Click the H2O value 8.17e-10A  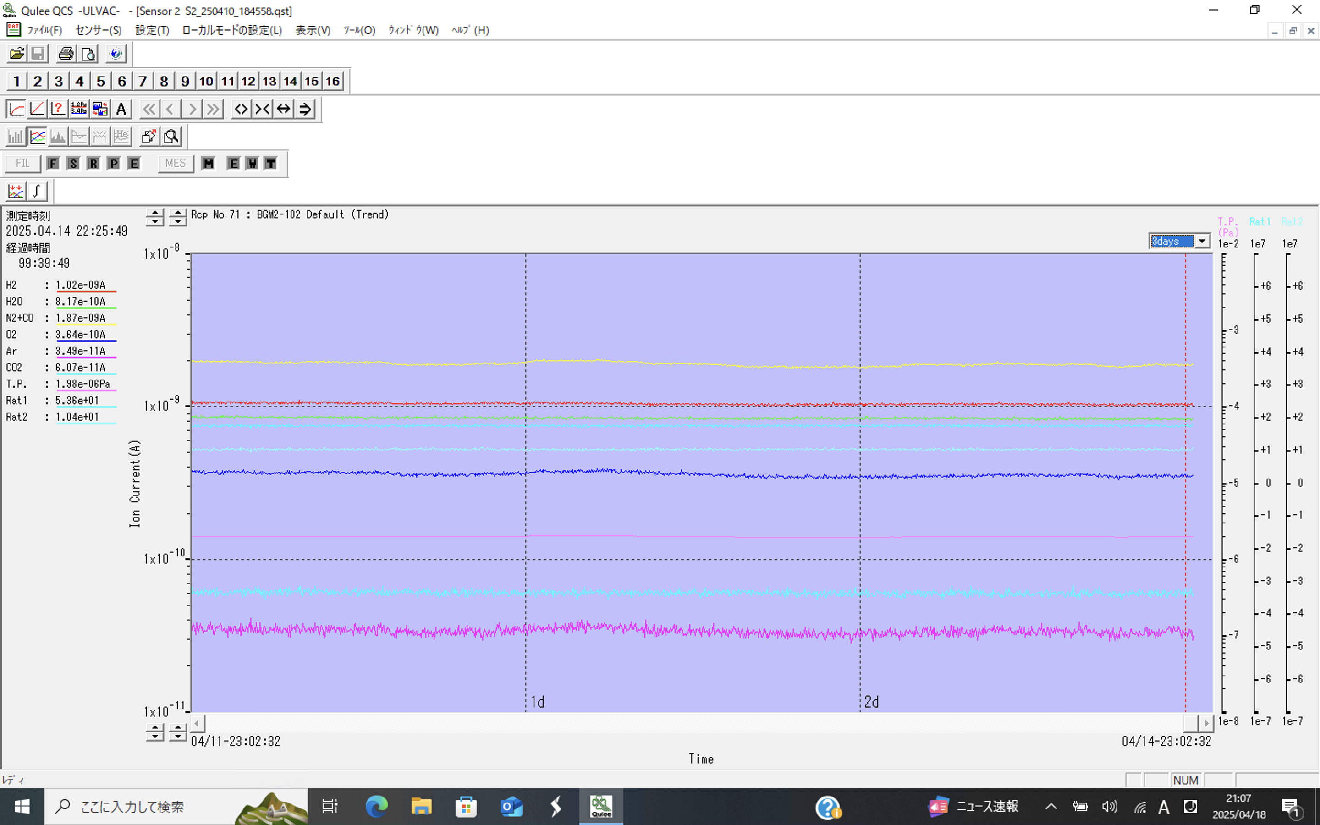point(80,301)
